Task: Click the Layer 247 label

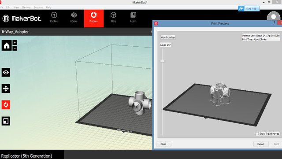Action: click(166, 45)
